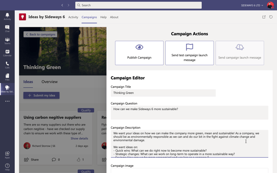Viewport: 277px width, 173px height.
Task: Pop out the app in new window
Action: point(264,17)
